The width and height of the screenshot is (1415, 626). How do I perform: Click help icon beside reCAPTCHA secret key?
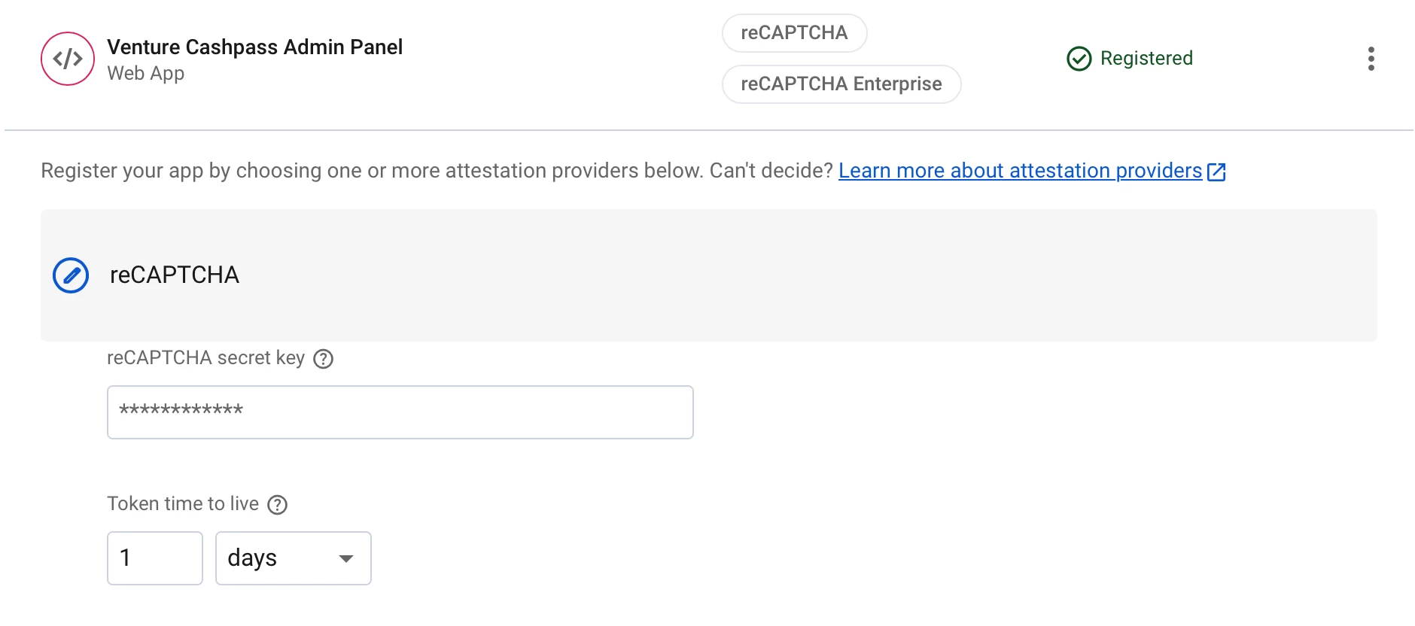[x=323, y=359]
